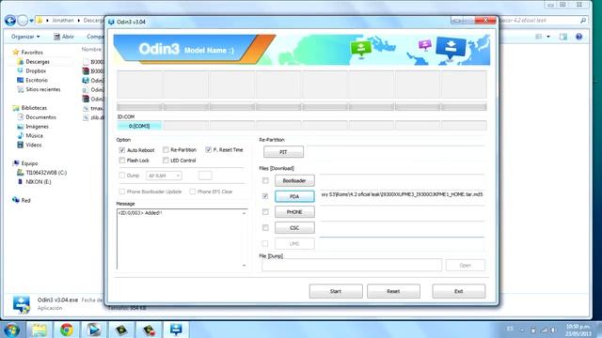Enable the Flash Lock checkbox
The width and height of the screenshot is (602, 338).
122,161
